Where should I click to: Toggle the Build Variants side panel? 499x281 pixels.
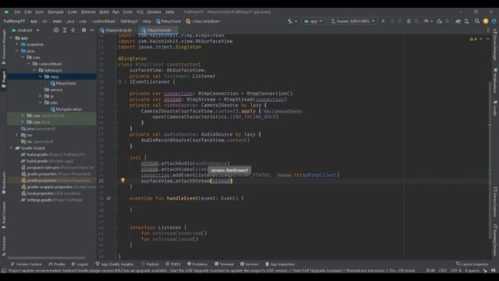coord(3,215)
